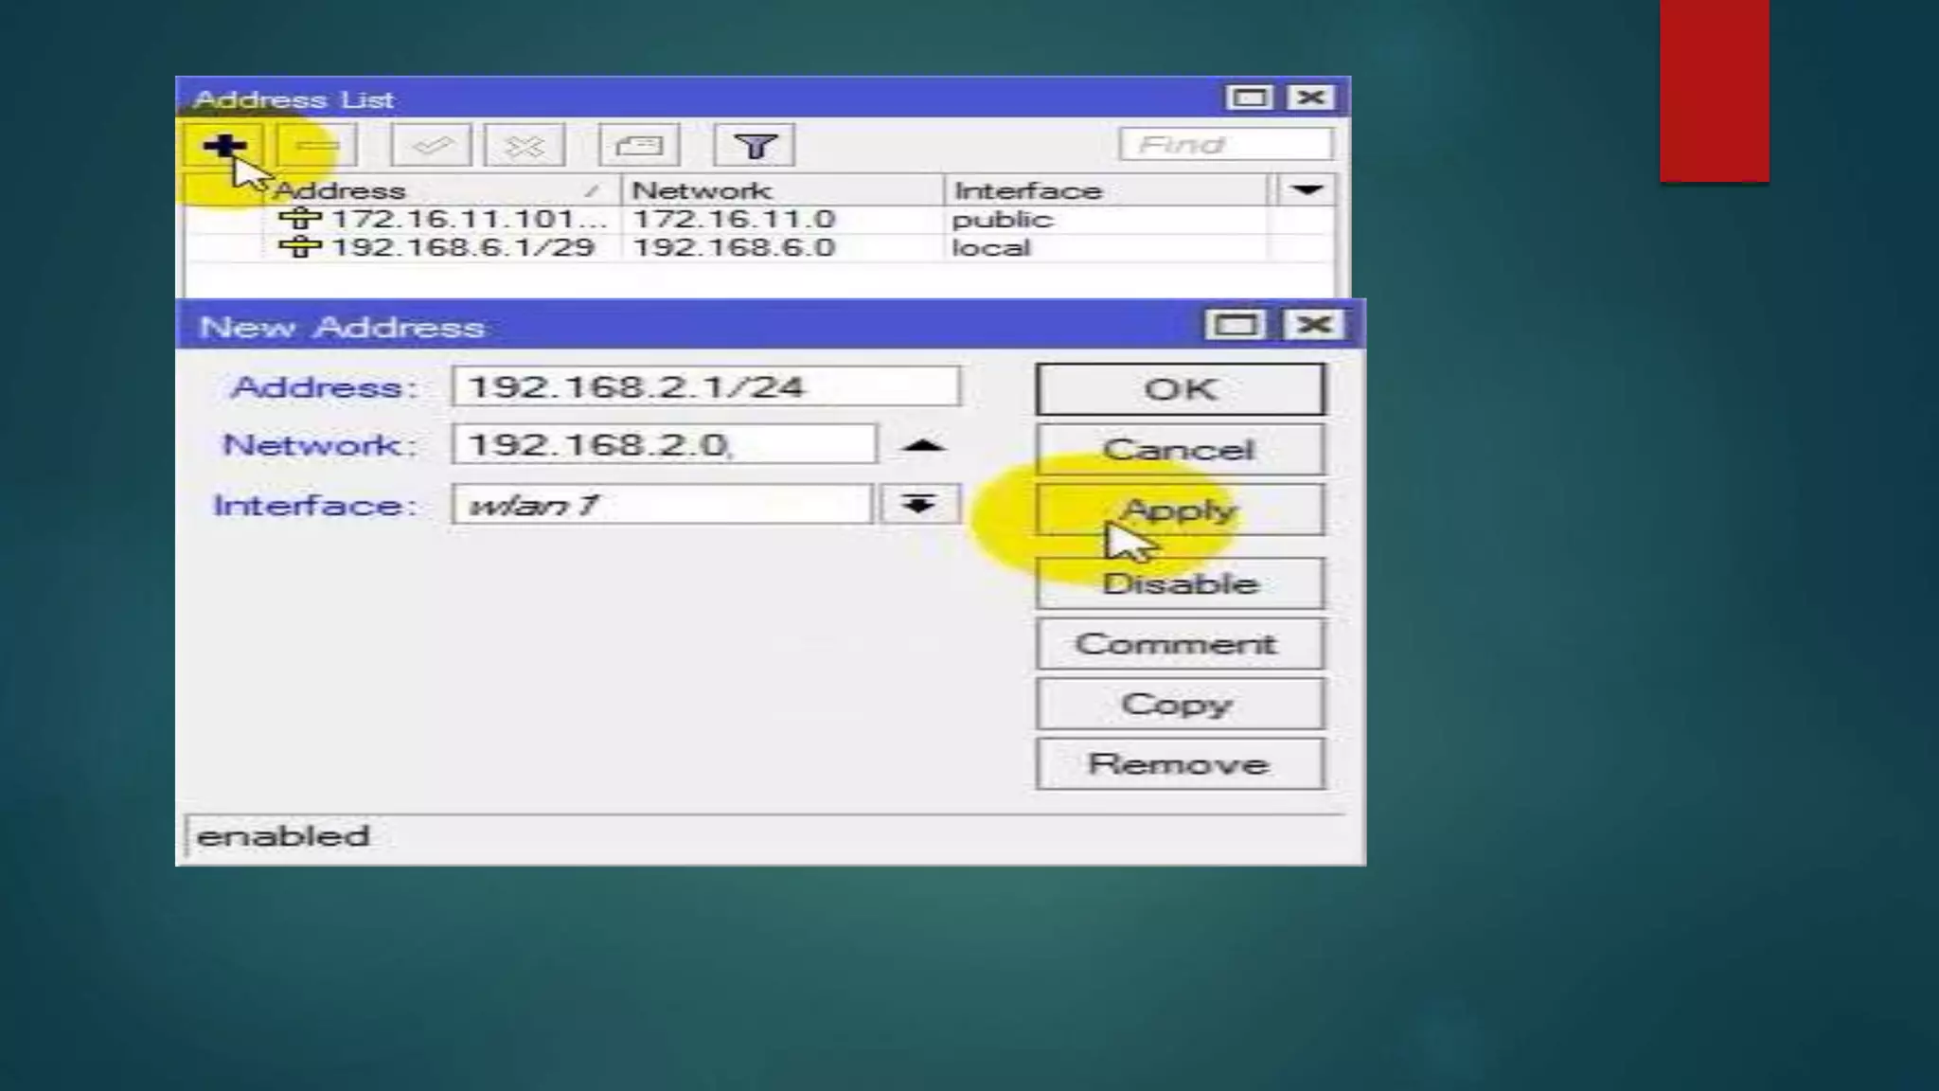
Task: Close the New Address dialog
Action: [1313, 326]
